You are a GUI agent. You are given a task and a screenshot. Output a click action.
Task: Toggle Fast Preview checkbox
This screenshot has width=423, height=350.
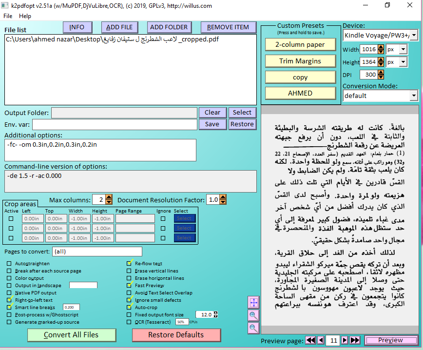(129, 286)
